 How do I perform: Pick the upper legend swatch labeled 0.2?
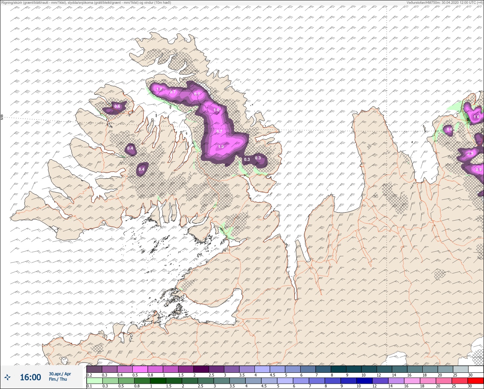click(94, 369)
